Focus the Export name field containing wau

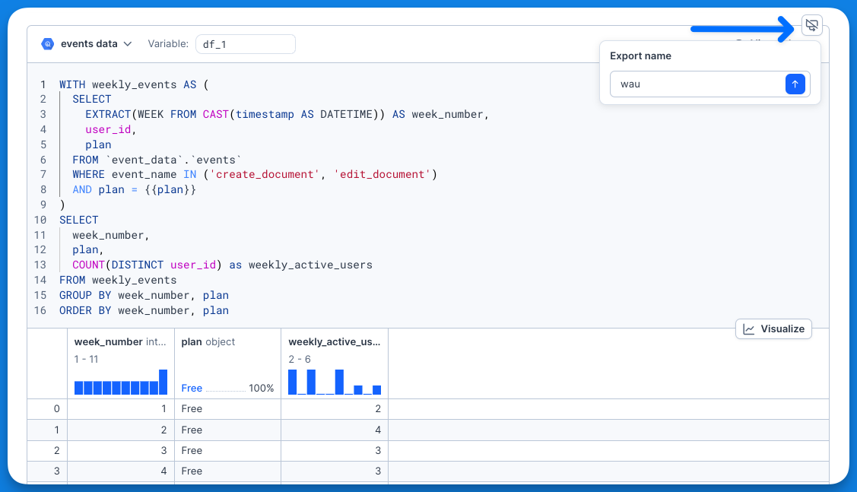pos(696,84)
